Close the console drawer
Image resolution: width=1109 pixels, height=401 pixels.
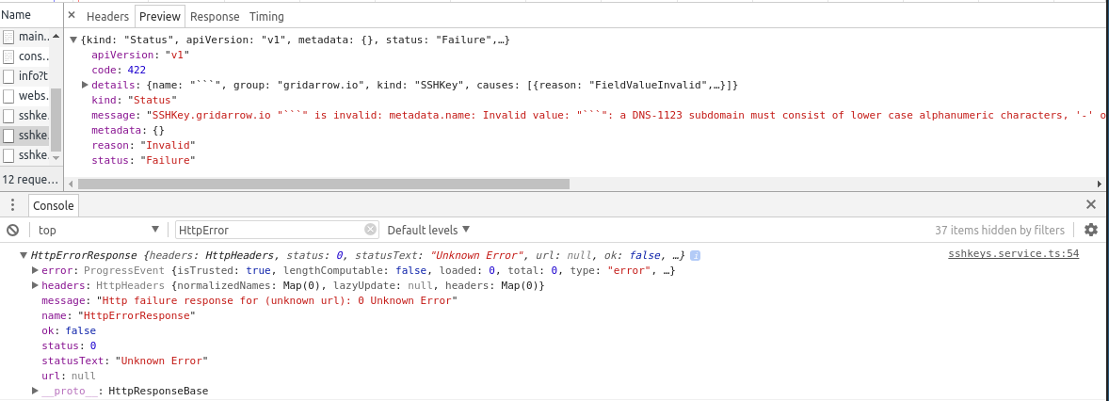coord(1090,204)
